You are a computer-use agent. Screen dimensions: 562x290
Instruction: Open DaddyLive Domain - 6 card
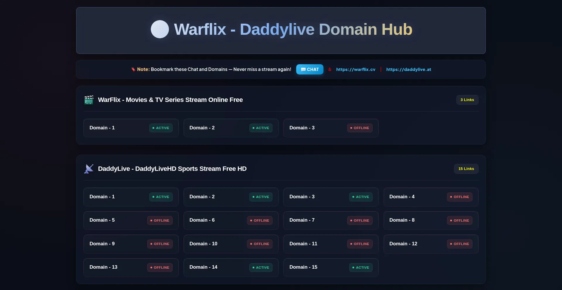[231, 220]
